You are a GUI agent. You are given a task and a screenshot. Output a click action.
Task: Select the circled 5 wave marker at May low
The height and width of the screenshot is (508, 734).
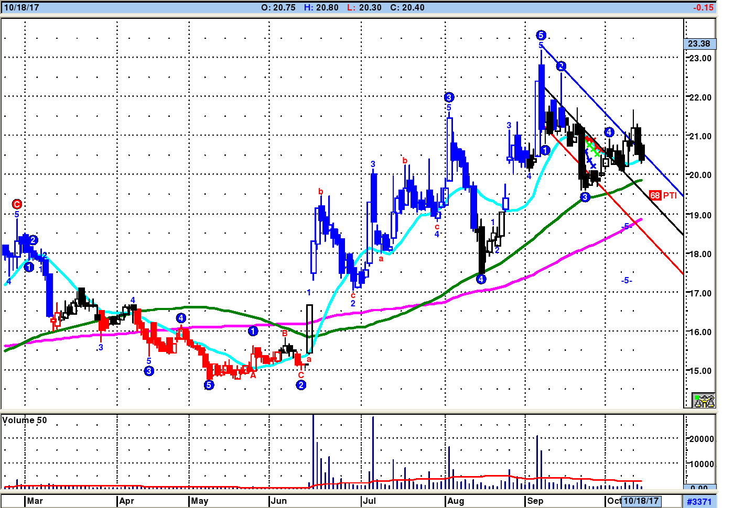209,385
